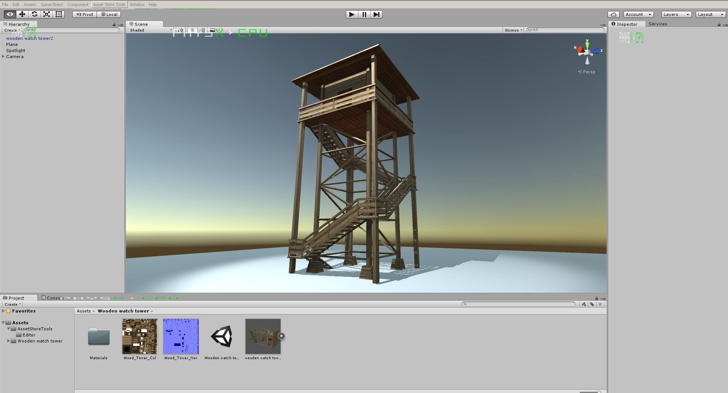Open the GameObject menu
Image resolution: width=728 pixels, height=393 pixels.
pos(52,5)
